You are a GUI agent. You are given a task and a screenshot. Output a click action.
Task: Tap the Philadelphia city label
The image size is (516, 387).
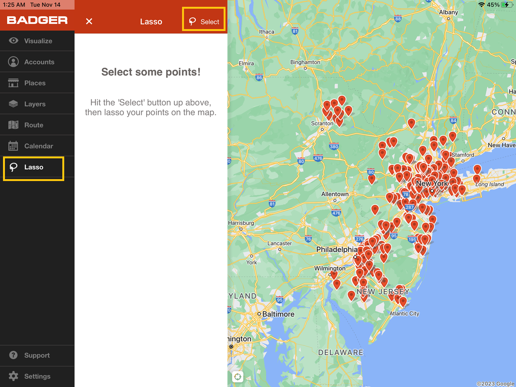(337, 249)
